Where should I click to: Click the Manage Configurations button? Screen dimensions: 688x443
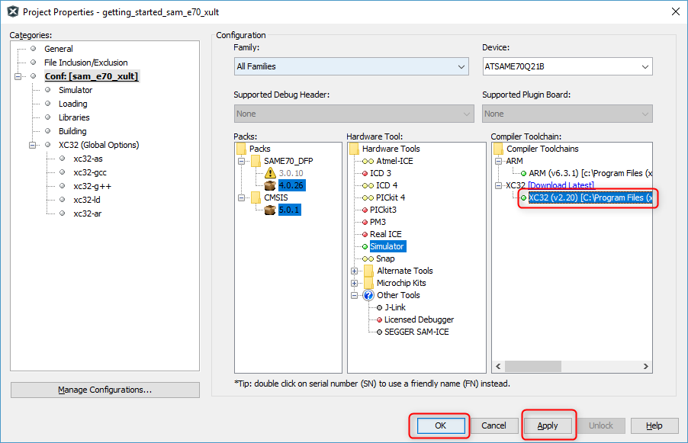tap(105, 390)
